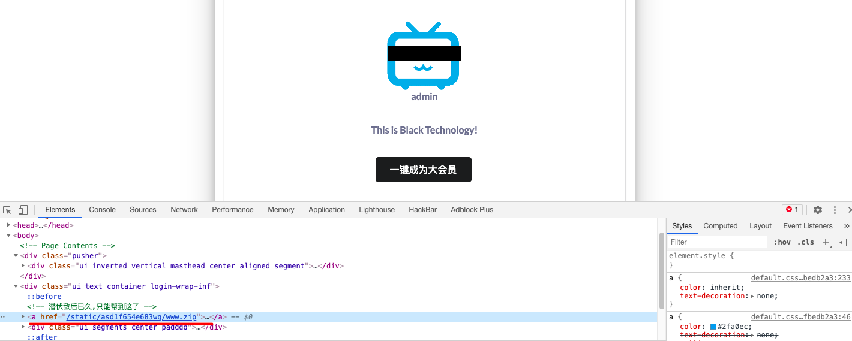Open the Network tab

(x=184, y=210)
